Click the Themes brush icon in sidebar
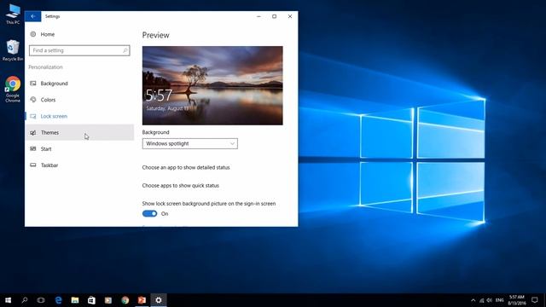This screenshot has width=546, height=307. point(33,132)
